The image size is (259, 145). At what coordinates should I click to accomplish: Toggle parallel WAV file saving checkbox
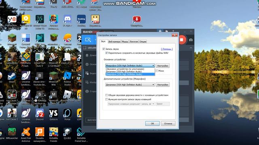[x=106, y=53]
